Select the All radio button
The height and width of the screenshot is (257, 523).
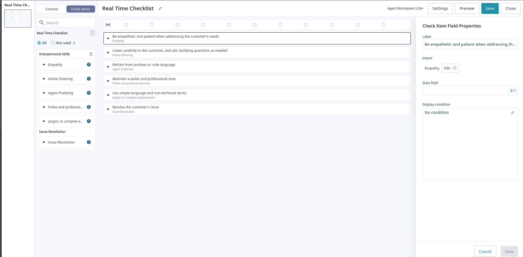click(x=39, y=43)
